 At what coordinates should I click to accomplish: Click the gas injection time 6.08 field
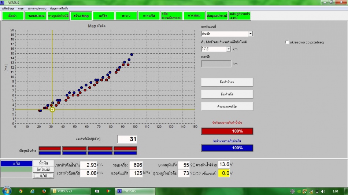88,173
